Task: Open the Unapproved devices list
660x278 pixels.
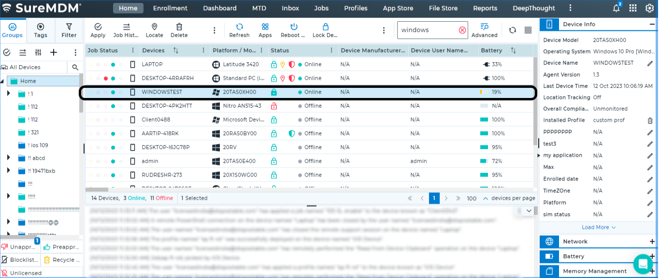Action: [x=19, y=247]
